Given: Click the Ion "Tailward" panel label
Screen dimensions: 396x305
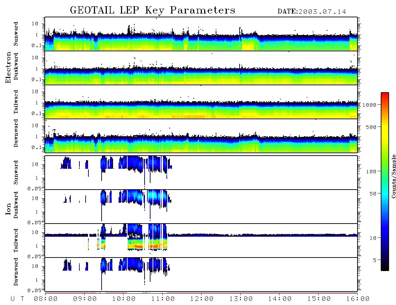Looking at the screenshot, I should [x=16, y=241].
